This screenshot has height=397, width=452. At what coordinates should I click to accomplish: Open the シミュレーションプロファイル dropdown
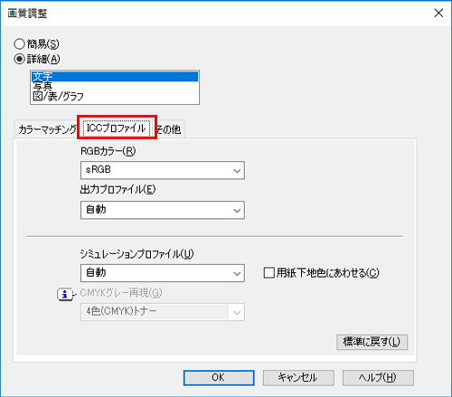[163, 273]
